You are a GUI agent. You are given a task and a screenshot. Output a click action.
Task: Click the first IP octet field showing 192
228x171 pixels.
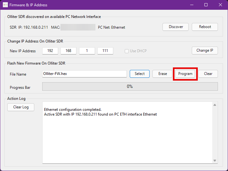coord(50,51)
